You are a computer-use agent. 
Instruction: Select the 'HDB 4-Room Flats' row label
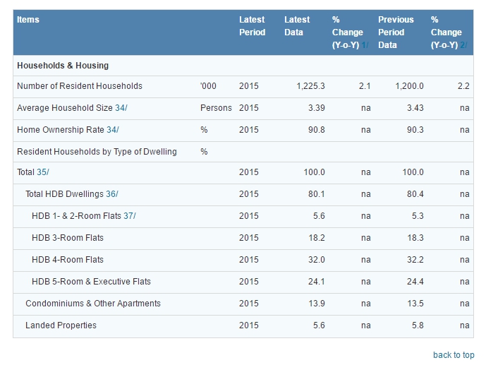(68, 260)
